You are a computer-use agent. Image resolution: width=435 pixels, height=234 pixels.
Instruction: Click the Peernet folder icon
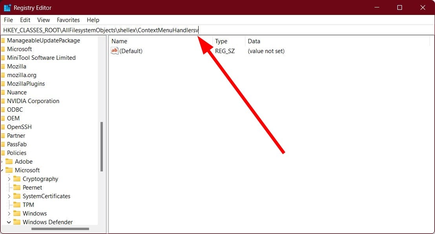click(x=17, y=187)
